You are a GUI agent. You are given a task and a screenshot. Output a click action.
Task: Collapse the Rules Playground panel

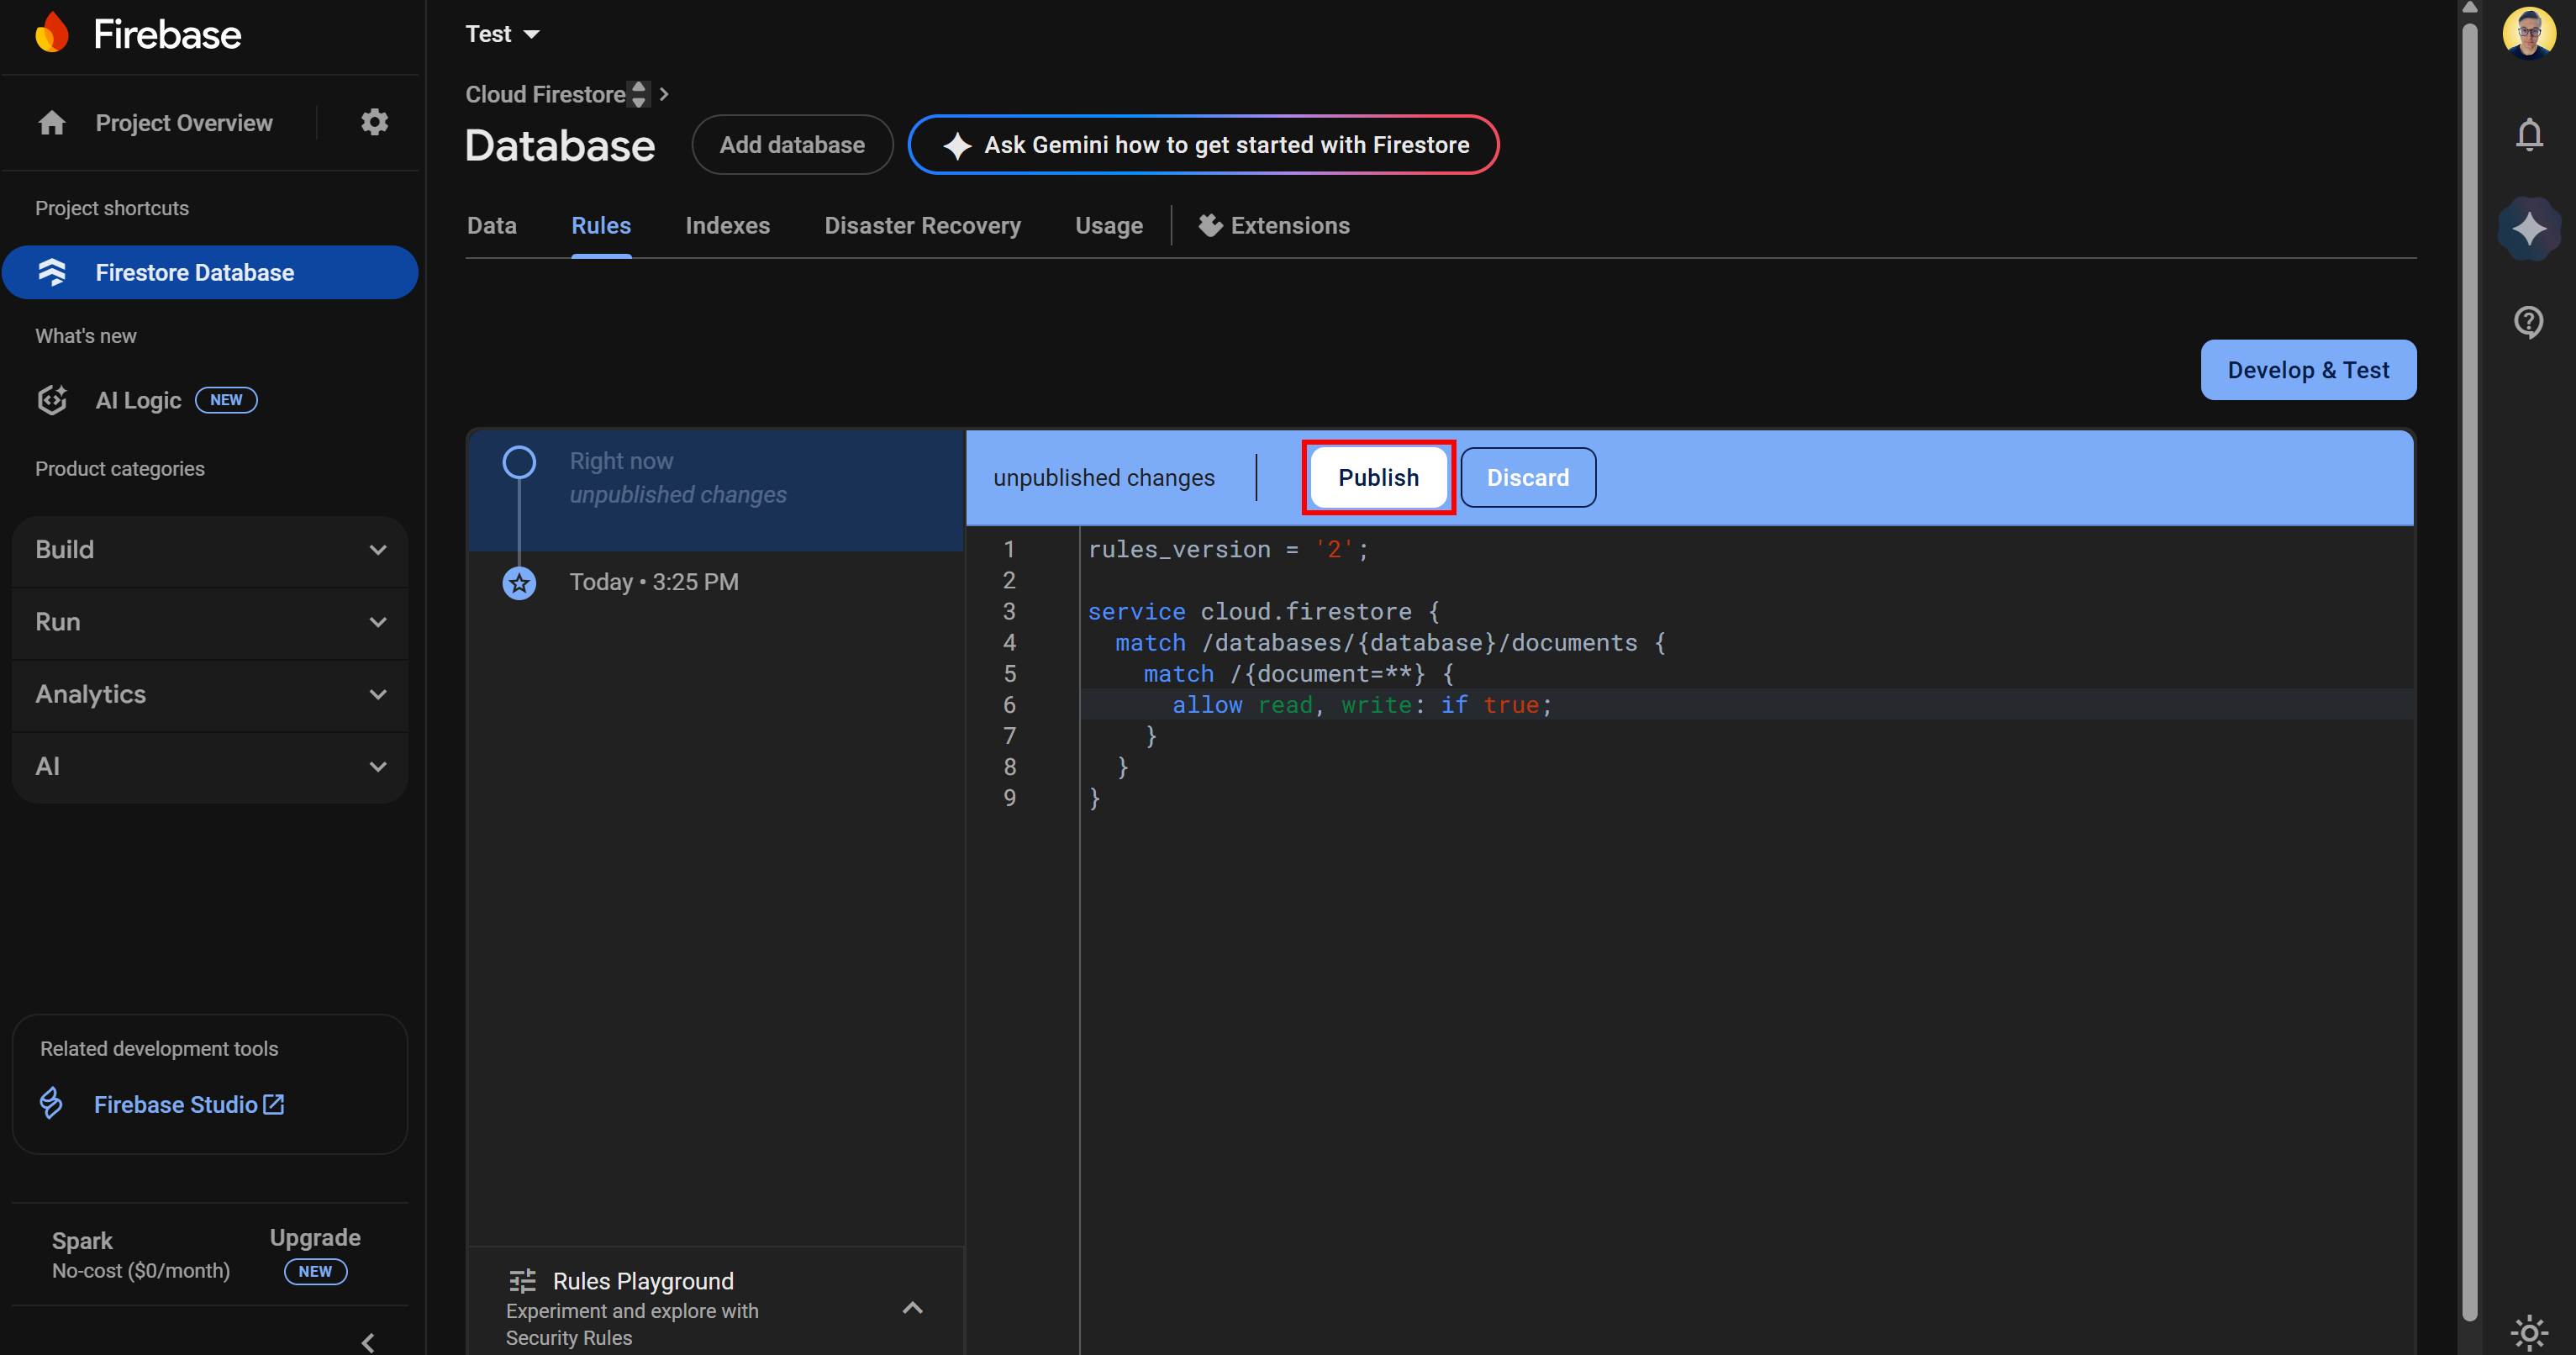pos(912,1307)
